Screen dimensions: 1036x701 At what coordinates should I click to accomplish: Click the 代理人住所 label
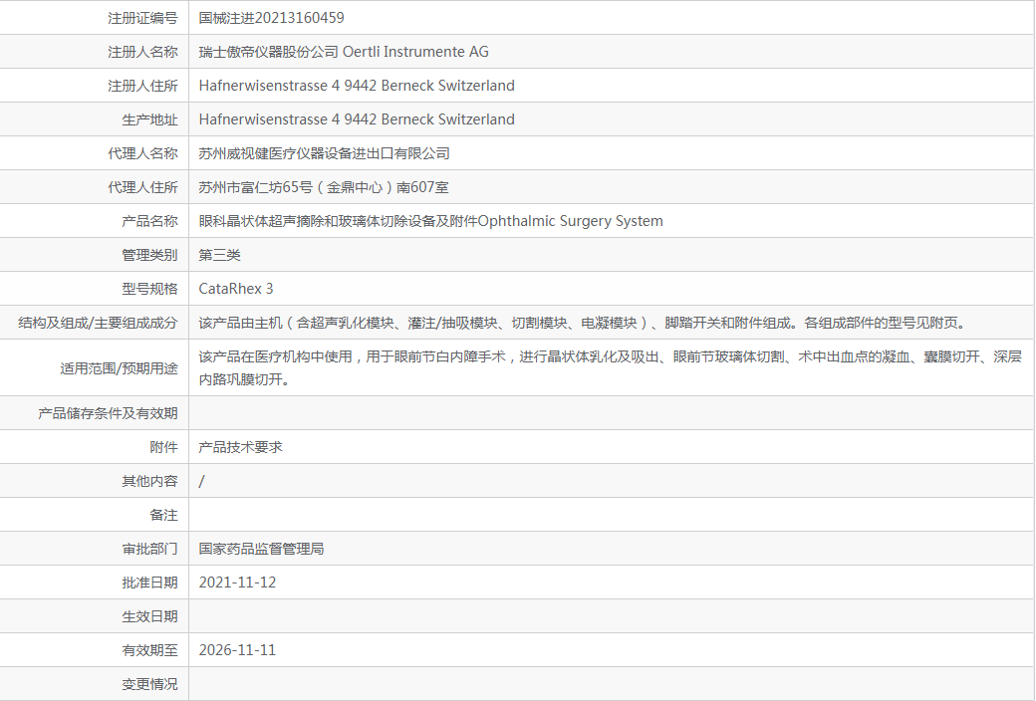point(142,187)
